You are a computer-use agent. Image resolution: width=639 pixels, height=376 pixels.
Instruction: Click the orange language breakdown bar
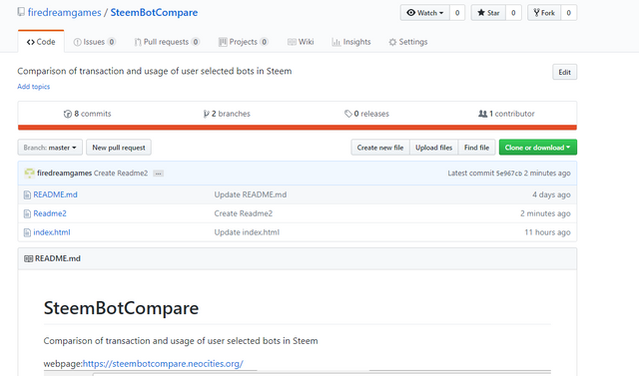(x=298, y=128)
